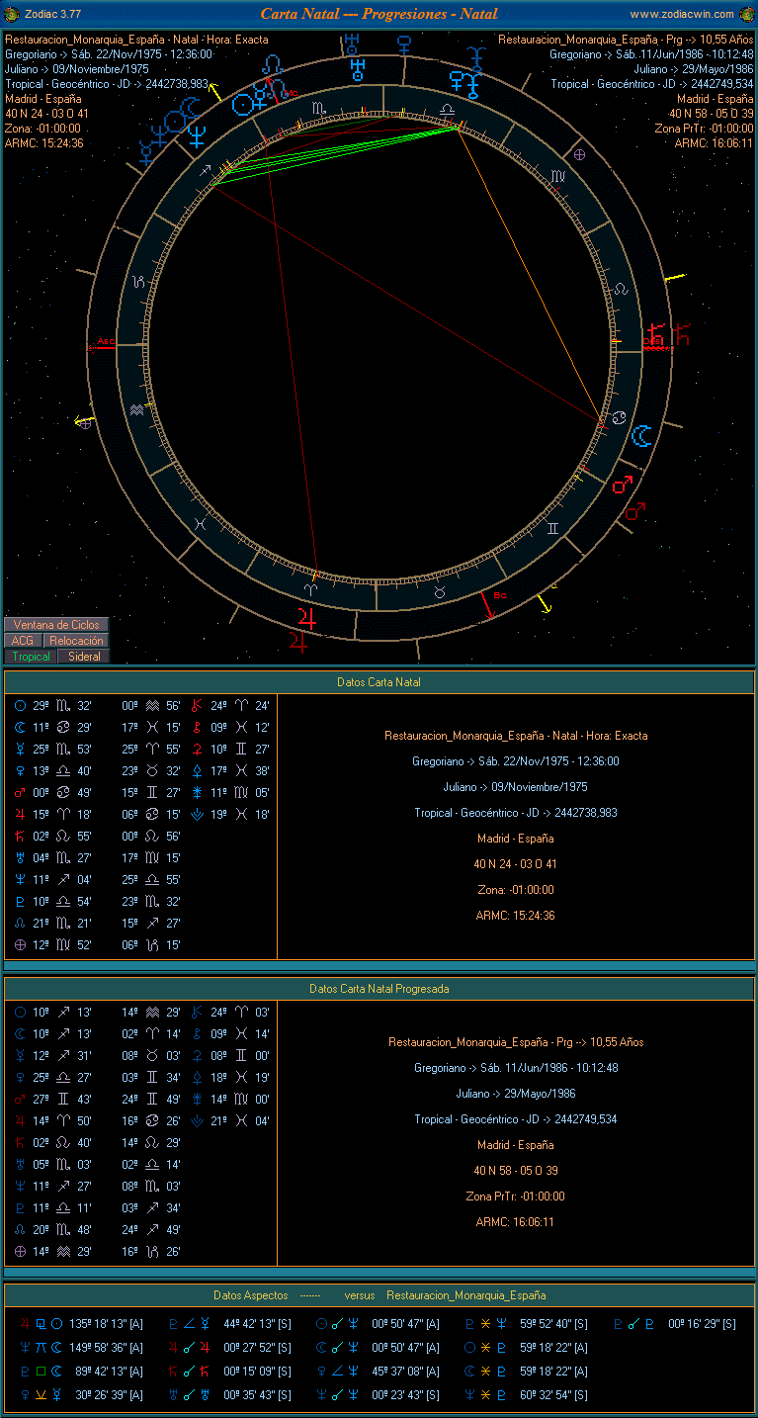The width and height of the screenshot is (758, 1418).
Task: Click the ARMC: 16:06:11 value in progressed panel
Action: pos(515,1222)
